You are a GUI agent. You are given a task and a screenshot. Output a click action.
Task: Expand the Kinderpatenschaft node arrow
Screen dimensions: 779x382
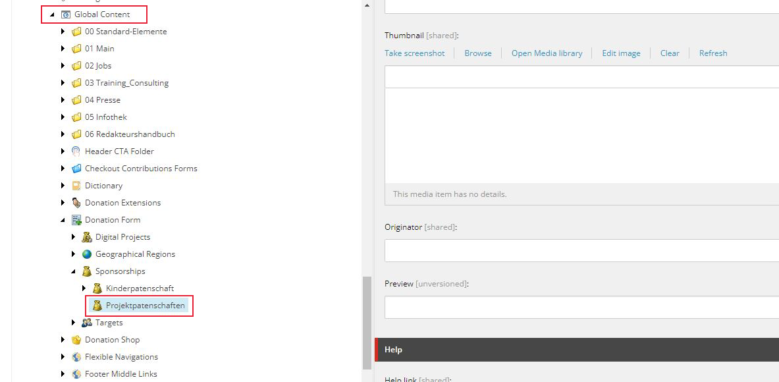tap(84, 288)
